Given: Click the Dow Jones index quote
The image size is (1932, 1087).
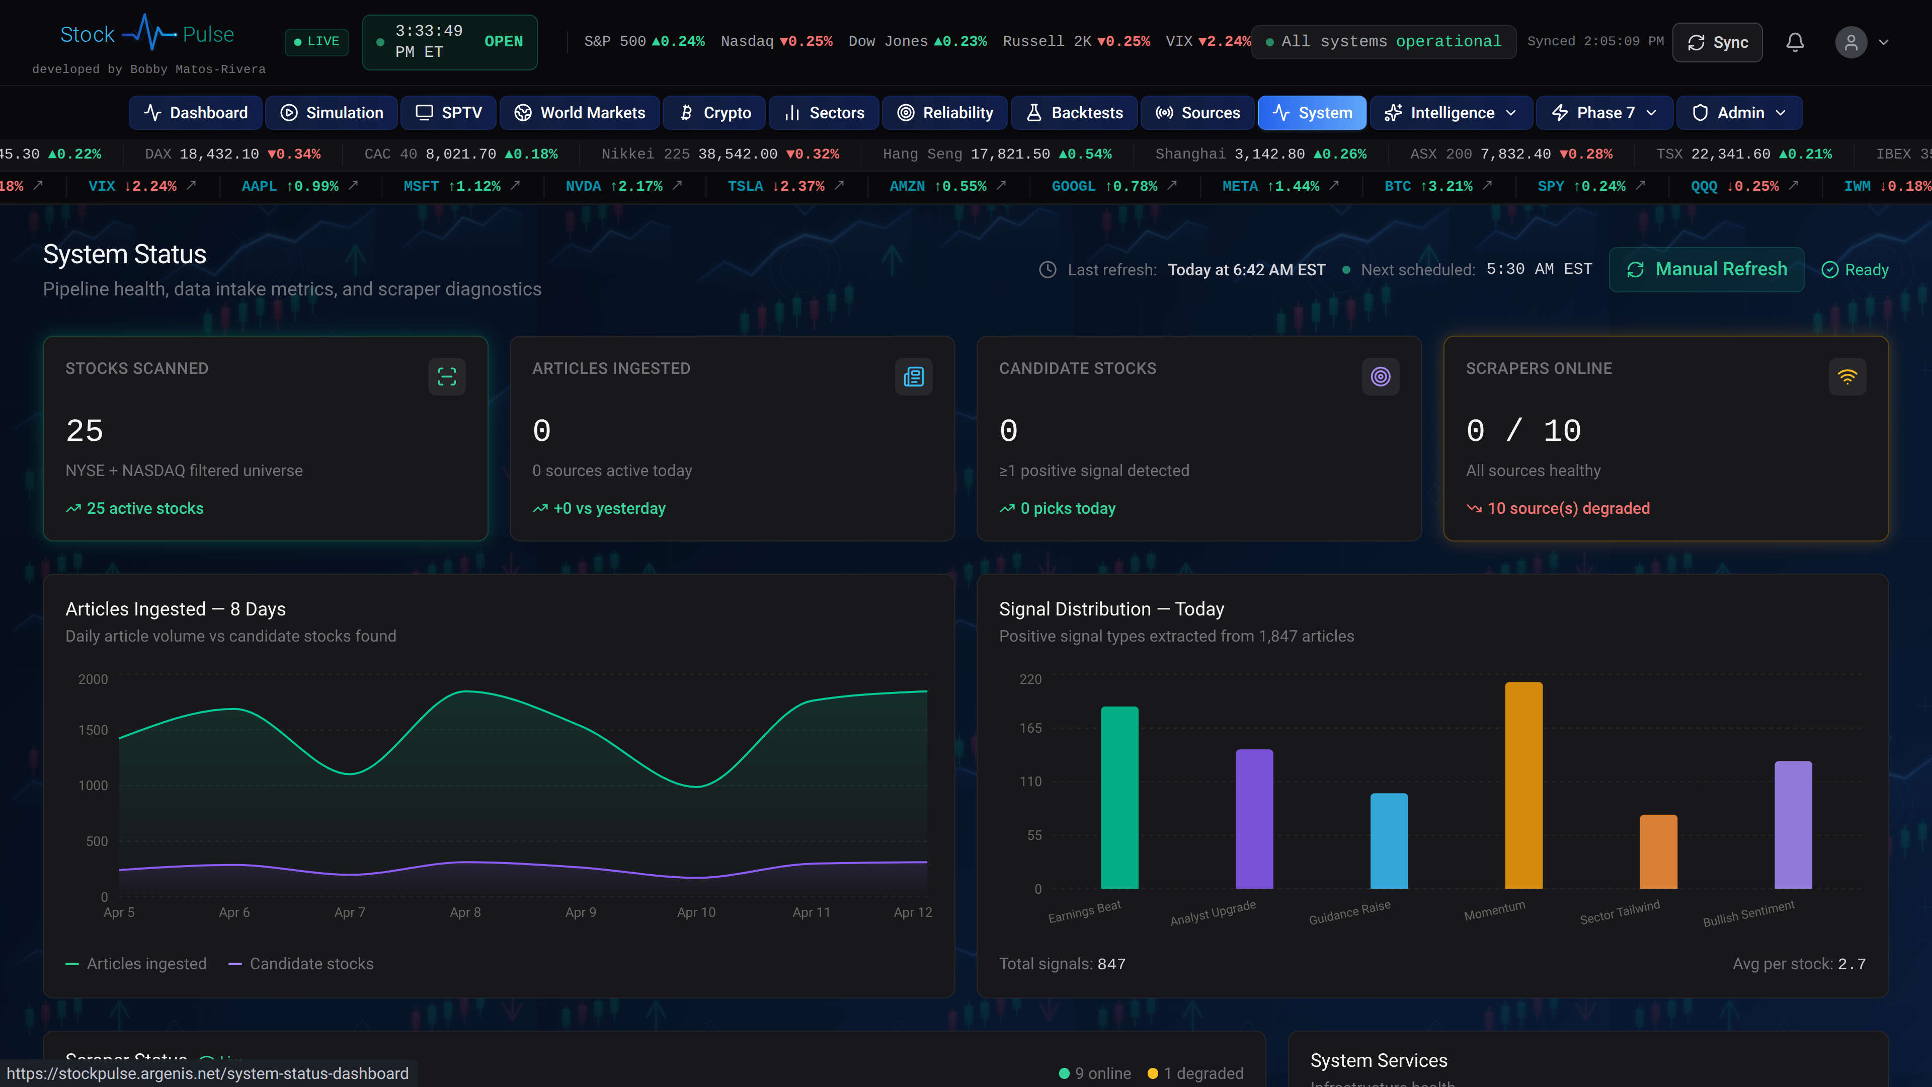Looking at the screenshot, I should point(917,41).
